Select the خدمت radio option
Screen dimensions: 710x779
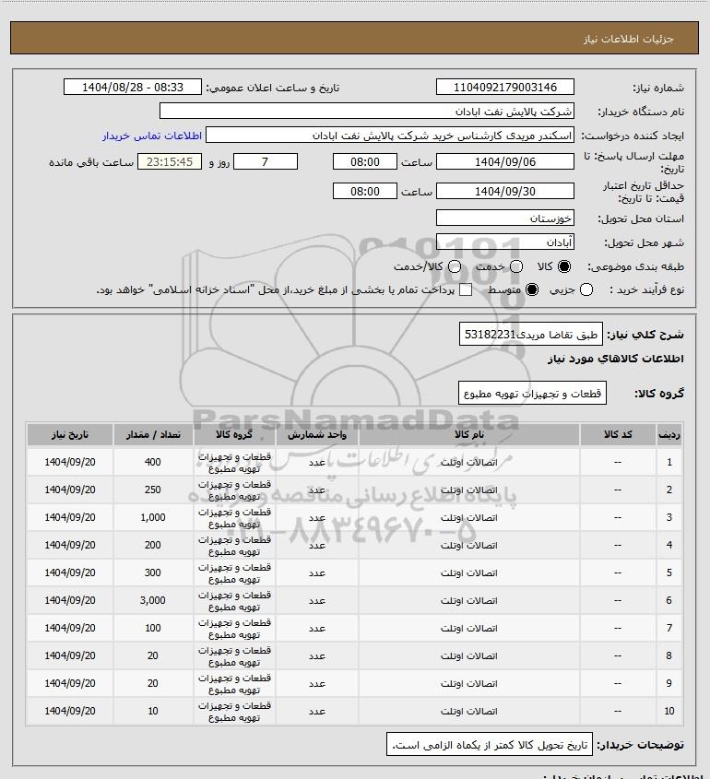[x=516, y=266]
